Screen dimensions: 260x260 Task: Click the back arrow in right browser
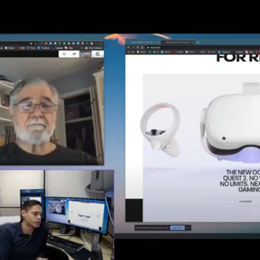129,47
